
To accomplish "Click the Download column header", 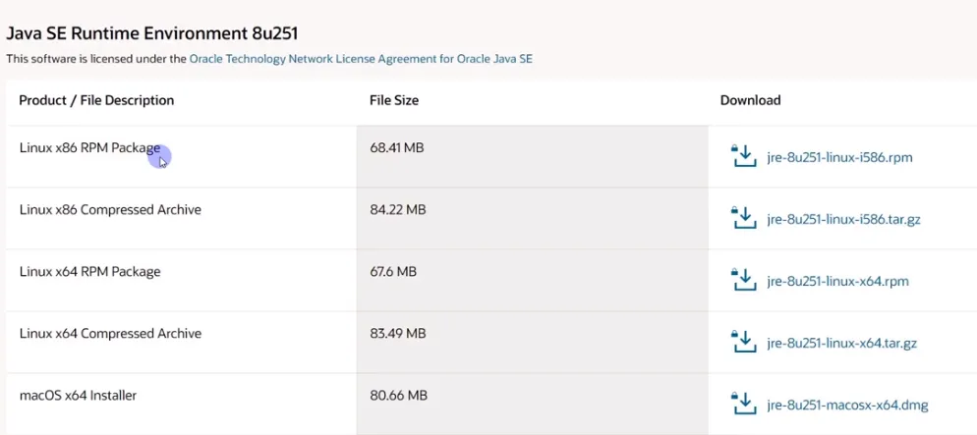I will pyautogui.click(x=750, y=100).
